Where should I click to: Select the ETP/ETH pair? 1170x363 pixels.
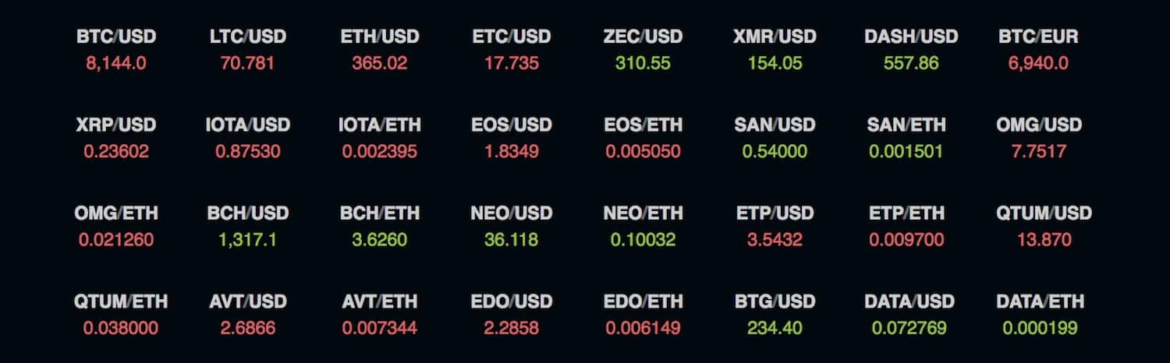[x=907, y=213]
